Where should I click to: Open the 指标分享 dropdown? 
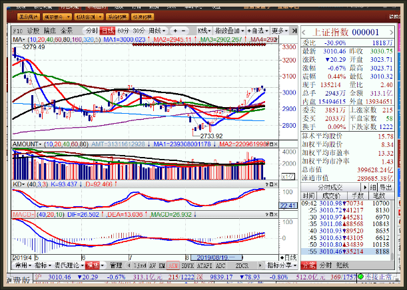pos(282,265)
